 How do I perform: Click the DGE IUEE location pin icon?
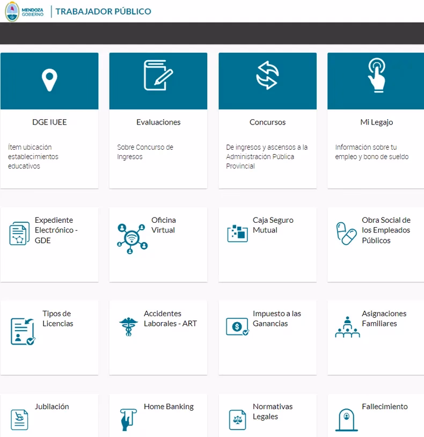point(49,80)
